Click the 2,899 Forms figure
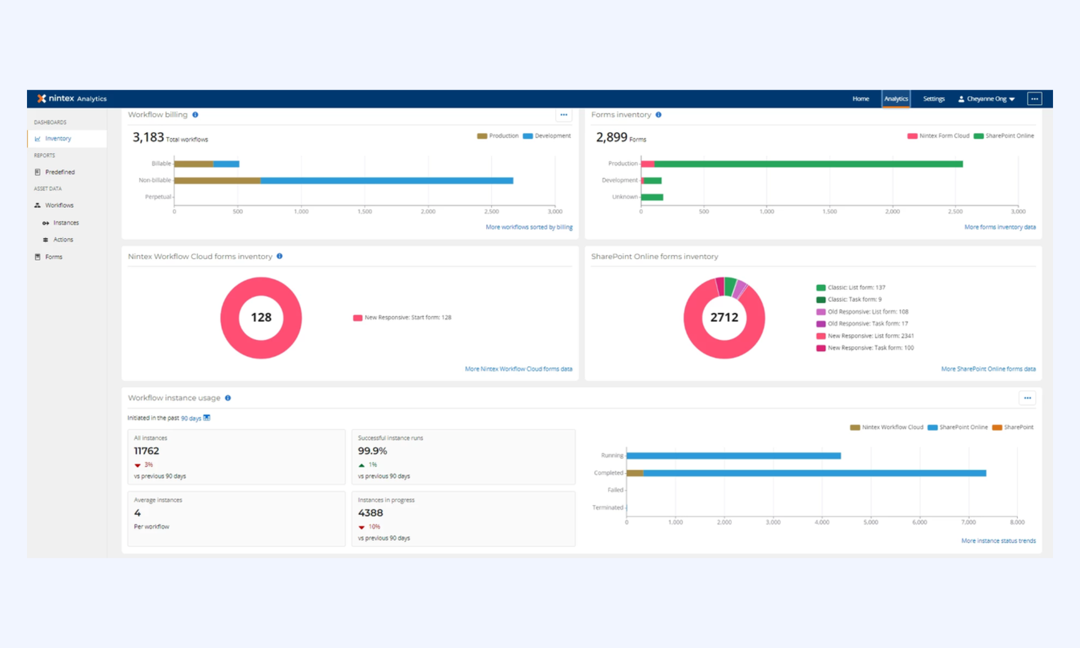 pyautogui.click(x=621, y=138)
